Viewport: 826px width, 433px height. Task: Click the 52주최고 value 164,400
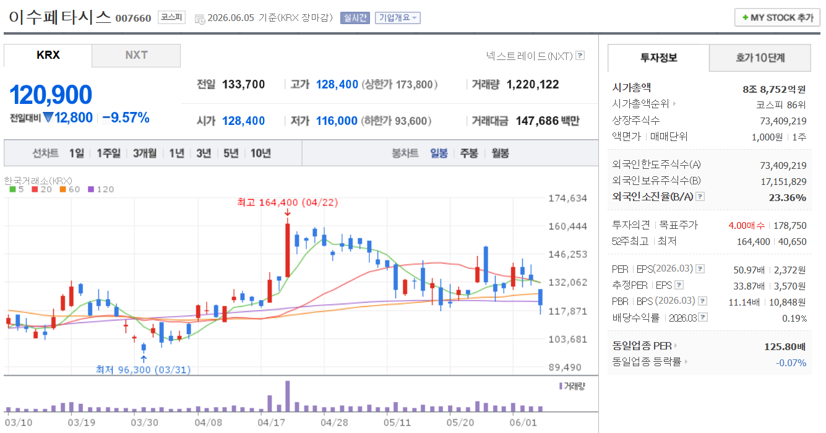(754, 241)
